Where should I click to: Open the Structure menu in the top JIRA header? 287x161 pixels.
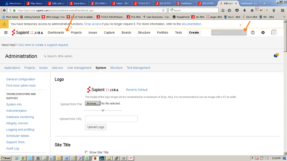point(144,32)
